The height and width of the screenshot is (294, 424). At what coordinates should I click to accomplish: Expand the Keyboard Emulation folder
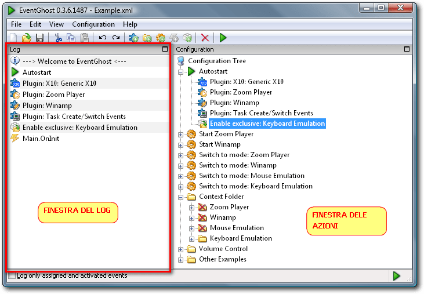coord(191,239)
